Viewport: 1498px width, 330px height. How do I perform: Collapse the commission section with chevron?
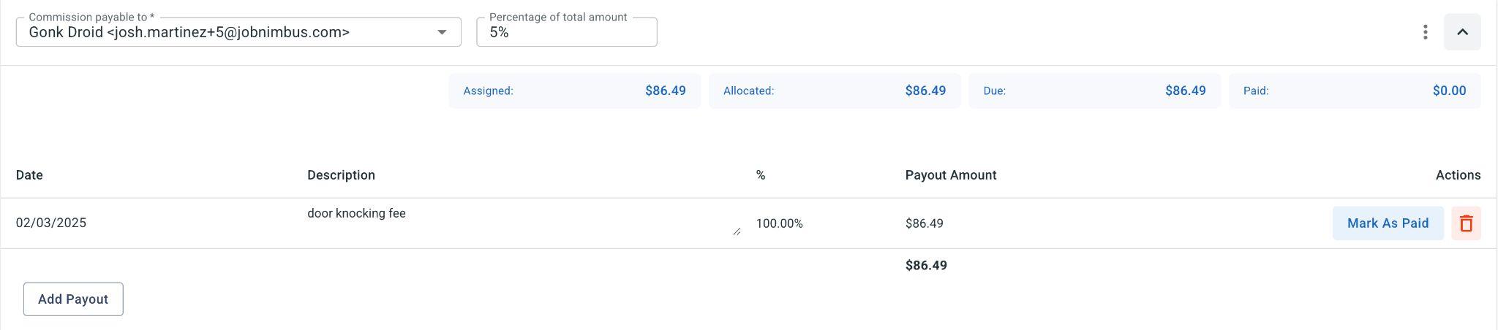point(1462,32)
